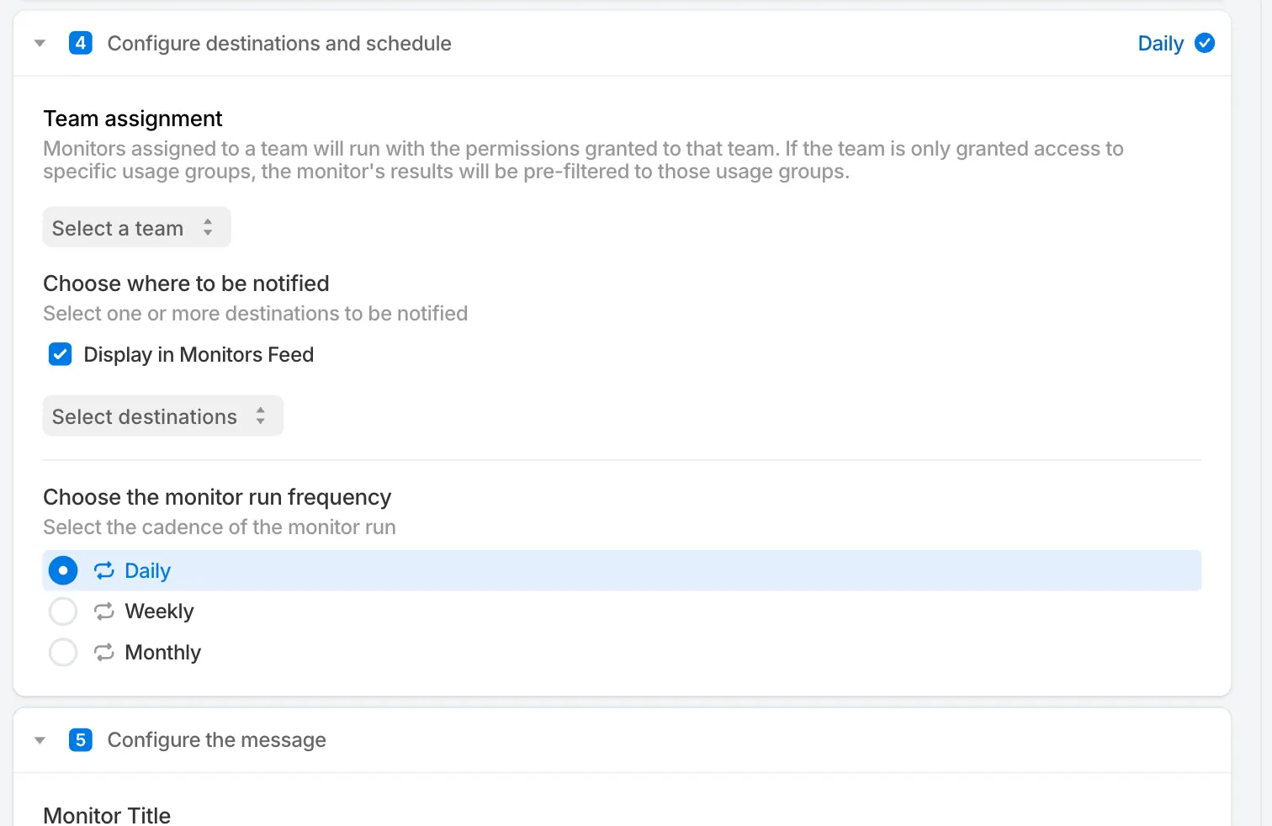The image size is (1272, 826).
Task: Collapse the Configure the message section
Action: [40, 741]
